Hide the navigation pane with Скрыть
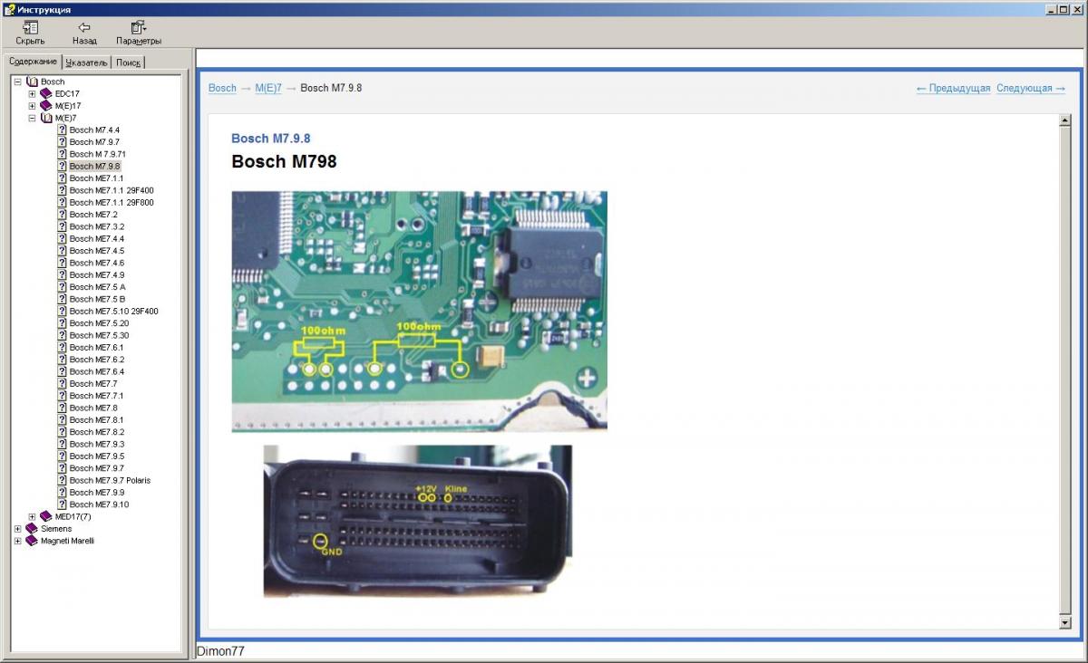The width and height of the screenshot is (1088, 663). 30,34
